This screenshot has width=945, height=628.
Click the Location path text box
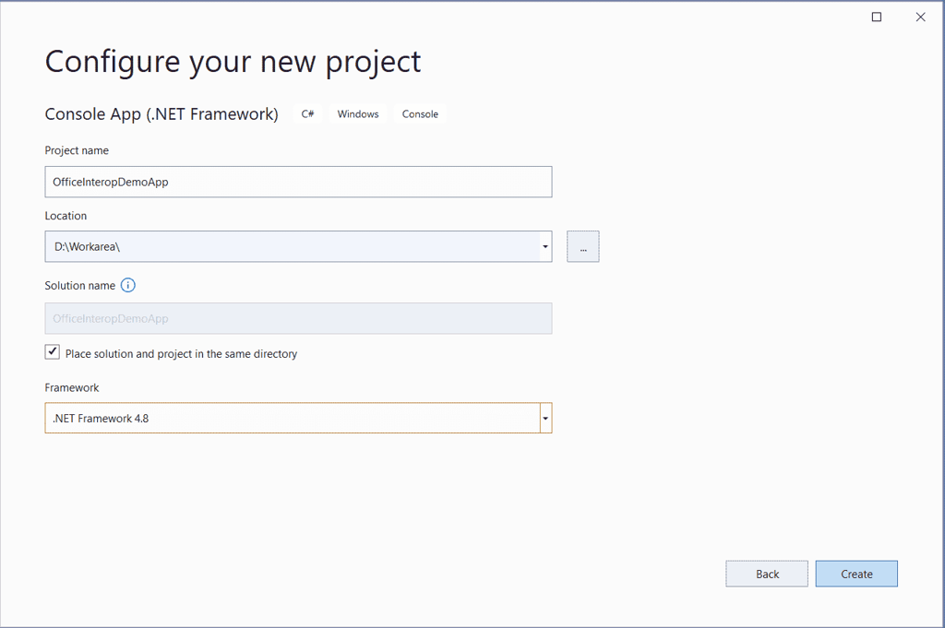pyautogui.click(x=277, y=246)
